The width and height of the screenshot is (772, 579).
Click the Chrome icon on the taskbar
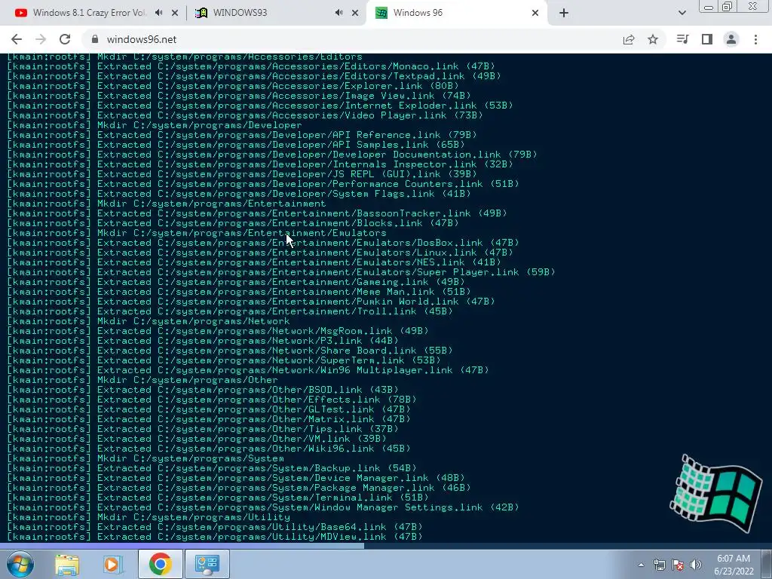point(160,564)
